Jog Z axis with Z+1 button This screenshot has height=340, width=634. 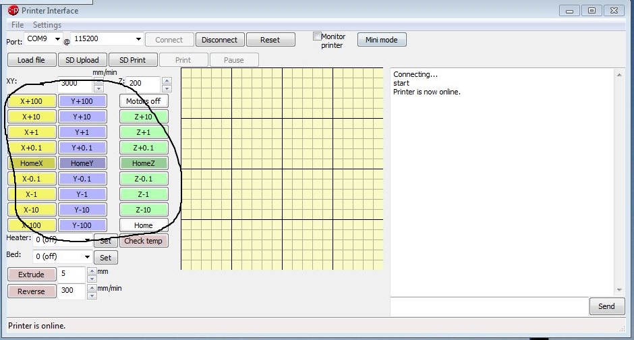[144, 132]
